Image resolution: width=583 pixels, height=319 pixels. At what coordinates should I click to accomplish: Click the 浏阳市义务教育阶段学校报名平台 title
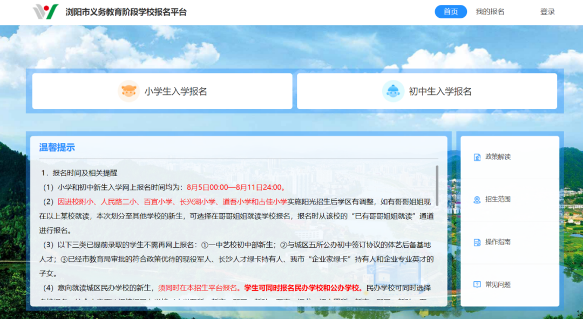pos(126,12)
